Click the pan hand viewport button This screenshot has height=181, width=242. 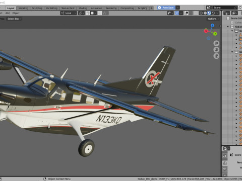click(x=216, y=50)
